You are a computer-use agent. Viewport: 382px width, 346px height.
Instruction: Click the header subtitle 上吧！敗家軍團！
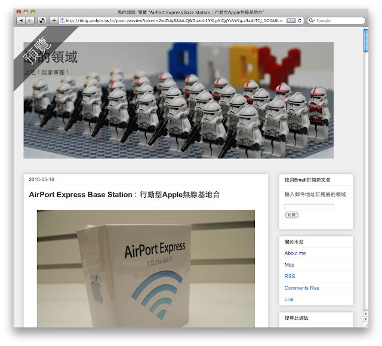[47, 72]
